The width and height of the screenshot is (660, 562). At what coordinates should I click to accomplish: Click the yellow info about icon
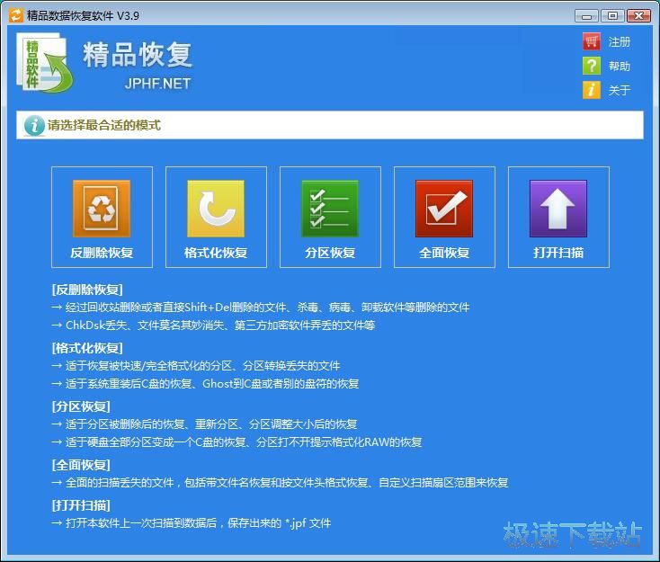click(x=592, y=90)
